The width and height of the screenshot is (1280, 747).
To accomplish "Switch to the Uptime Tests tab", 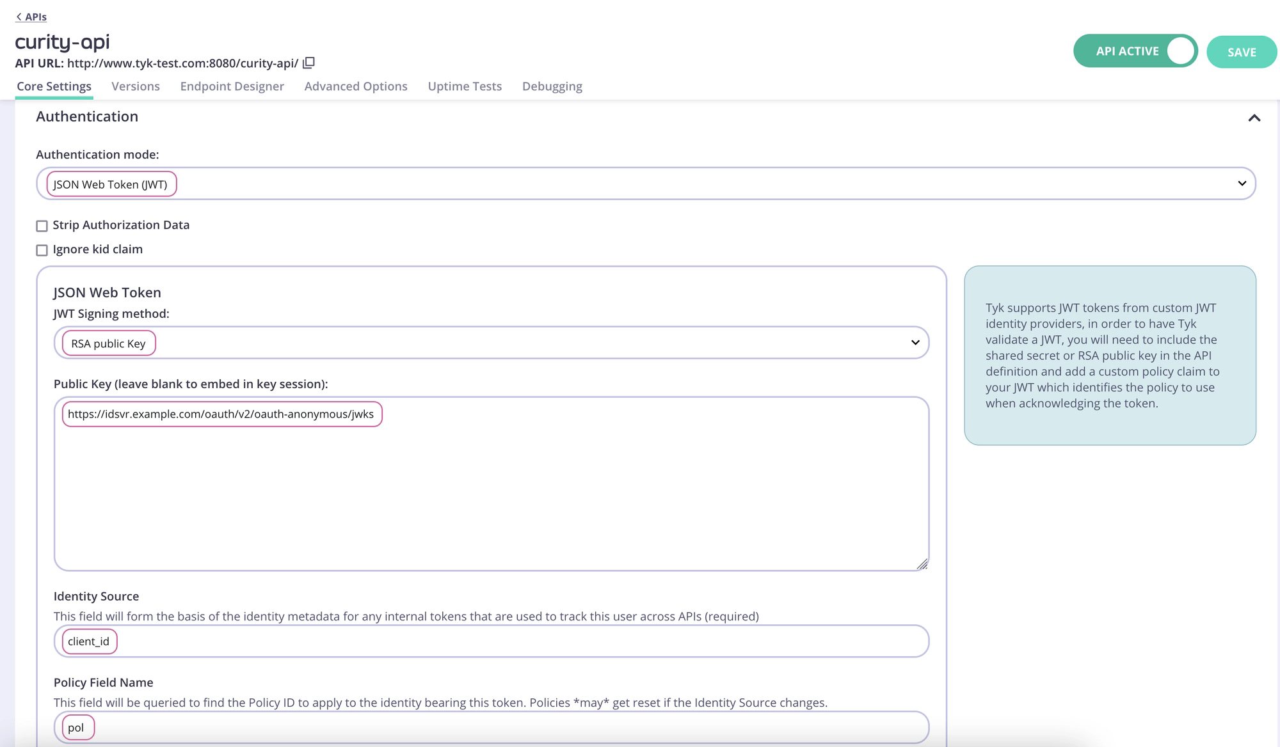I will [465, 86].
